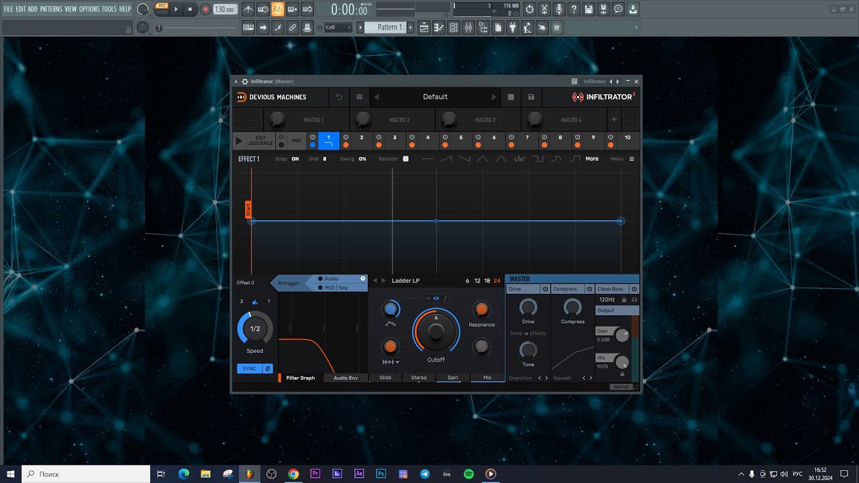Switch to the Audio Env tab
The width and height of the screenshot is (859, 483).
[x=346, y=378]
